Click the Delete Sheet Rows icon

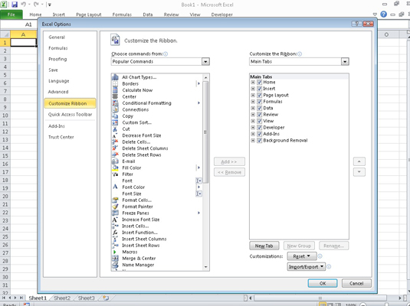[x=115, y=155]
